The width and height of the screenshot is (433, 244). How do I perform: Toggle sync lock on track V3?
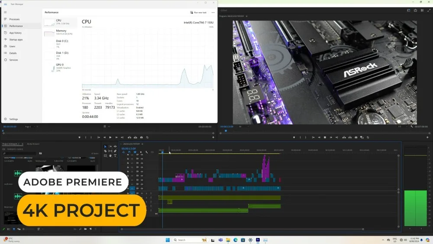(x=137, y=180)
